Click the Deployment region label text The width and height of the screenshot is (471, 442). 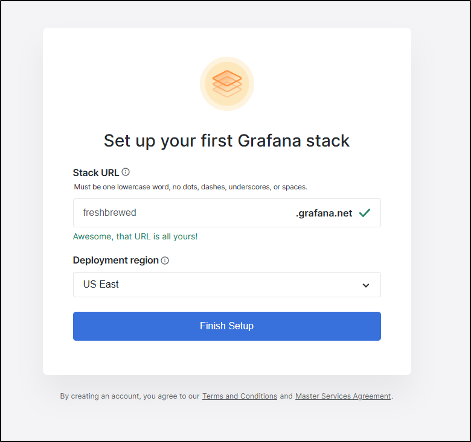(116, 260)
